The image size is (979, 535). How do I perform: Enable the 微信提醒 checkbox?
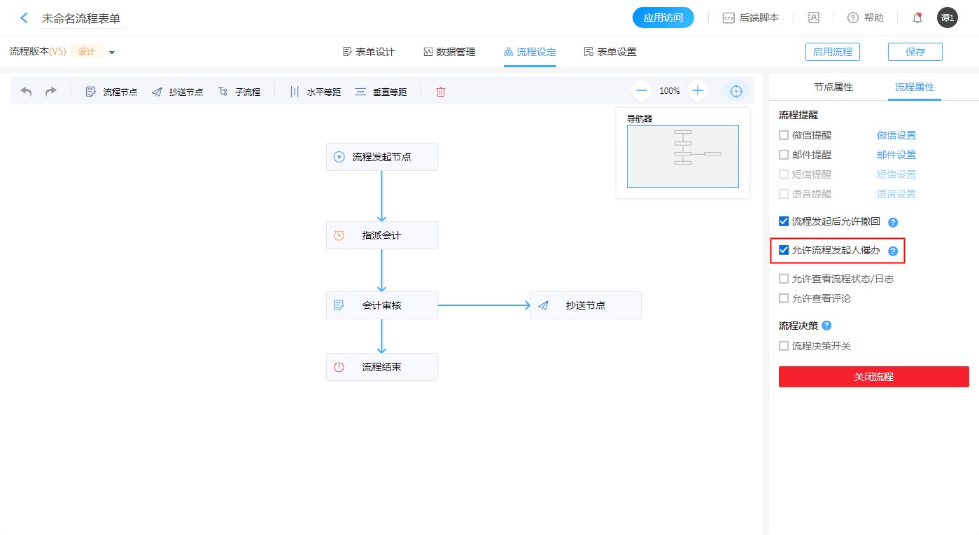pyautogui.click(x=784, y=135)
